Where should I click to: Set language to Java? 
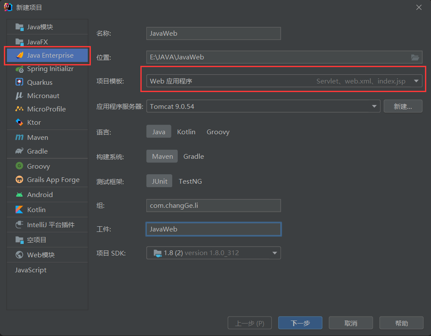point(158,132)
